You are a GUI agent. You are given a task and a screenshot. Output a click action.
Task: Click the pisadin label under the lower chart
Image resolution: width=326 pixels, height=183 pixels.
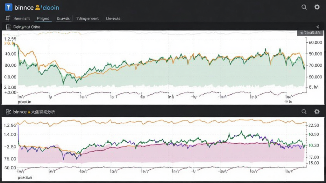tap(25, 178)
